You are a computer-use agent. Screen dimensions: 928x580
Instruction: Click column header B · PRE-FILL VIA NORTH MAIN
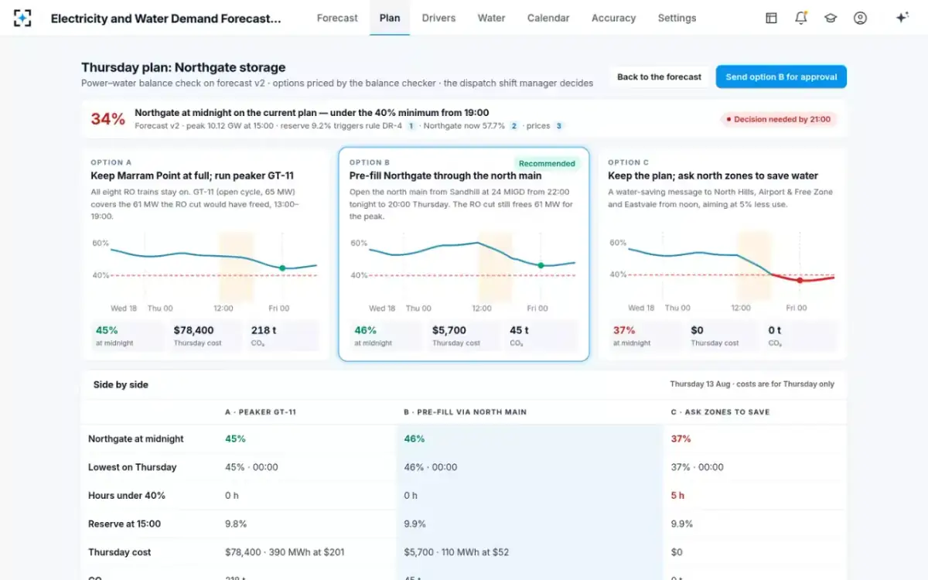pos(465,412)
